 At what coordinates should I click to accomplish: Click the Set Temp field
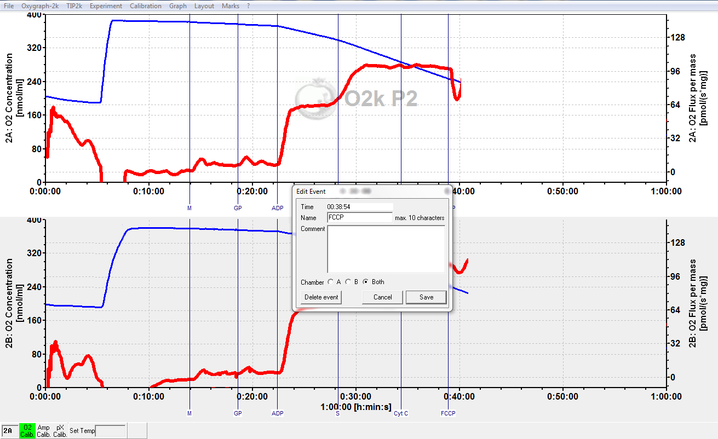(111, 431)
